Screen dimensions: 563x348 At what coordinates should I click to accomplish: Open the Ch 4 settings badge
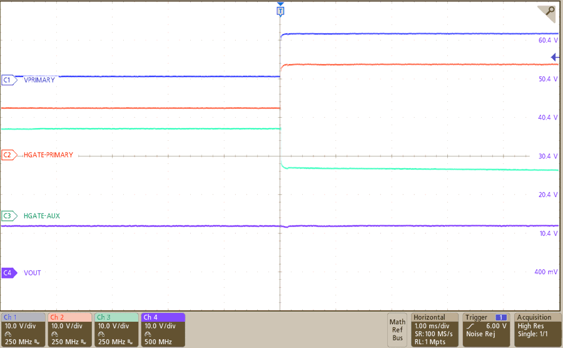pyautogui.click(x=163, y=330)
